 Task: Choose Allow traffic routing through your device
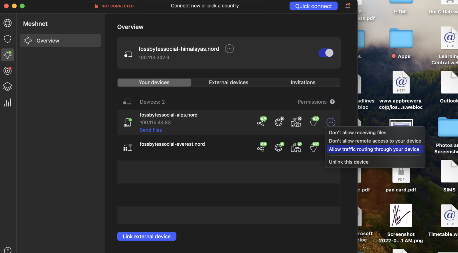point(374,149)
